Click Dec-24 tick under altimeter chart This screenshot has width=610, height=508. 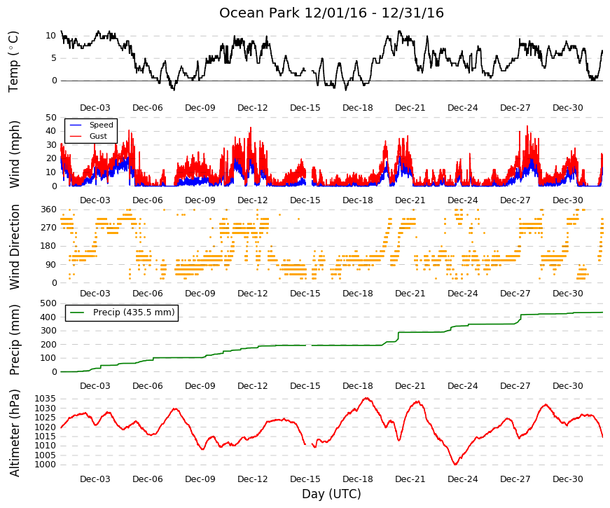pyautogui.click(x=462, y=479)
